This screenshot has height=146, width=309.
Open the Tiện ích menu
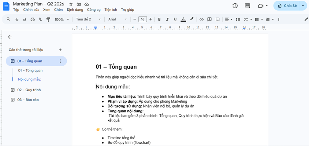pyautogui.click(x=111, y=10)
